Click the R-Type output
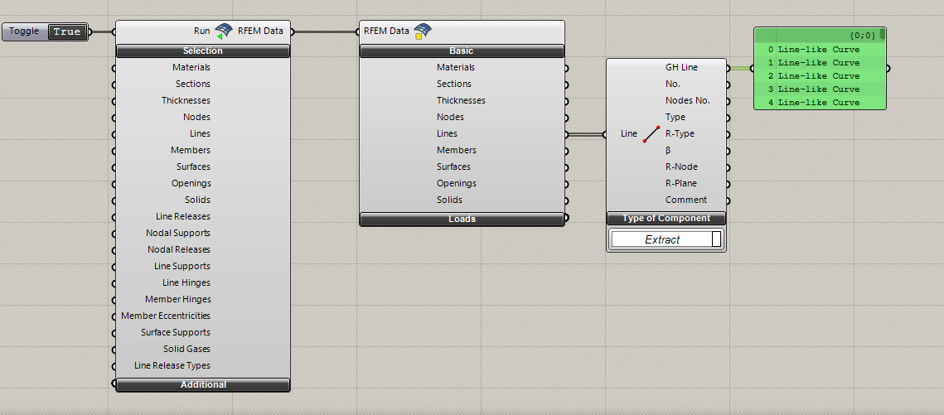The height and width of the screenshot is (415, 944). [x=680, y=133]
